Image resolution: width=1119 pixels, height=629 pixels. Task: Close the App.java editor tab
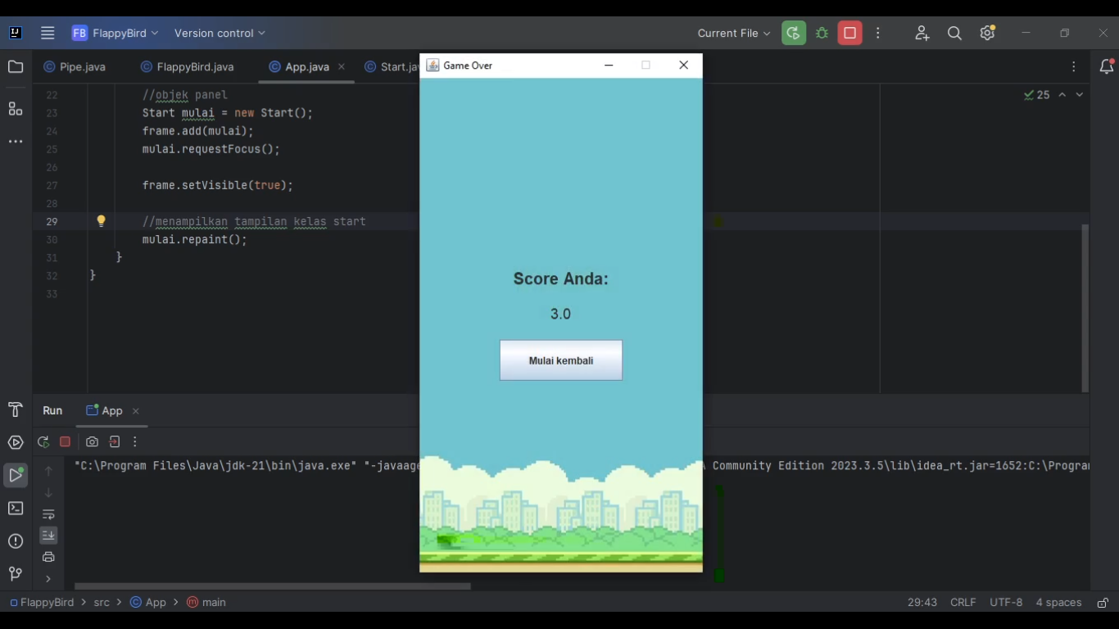pyautogui.click(x=342, y=67)
